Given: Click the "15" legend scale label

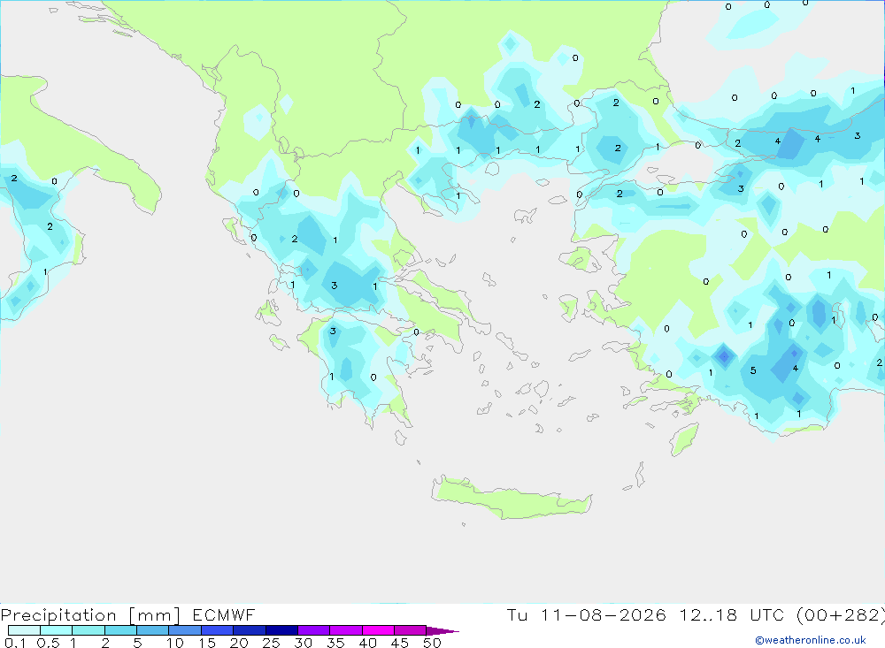Looking at the screenshot, I should 206,643.
